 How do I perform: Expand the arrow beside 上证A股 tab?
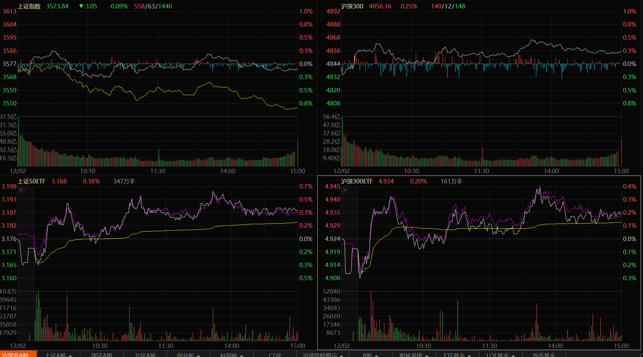[72, 354]
